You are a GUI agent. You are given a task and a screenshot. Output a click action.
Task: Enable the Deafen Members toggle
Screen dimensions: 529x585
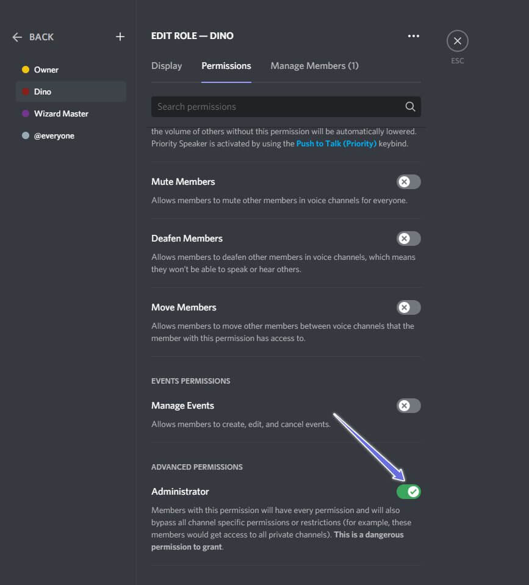(409, 239)
